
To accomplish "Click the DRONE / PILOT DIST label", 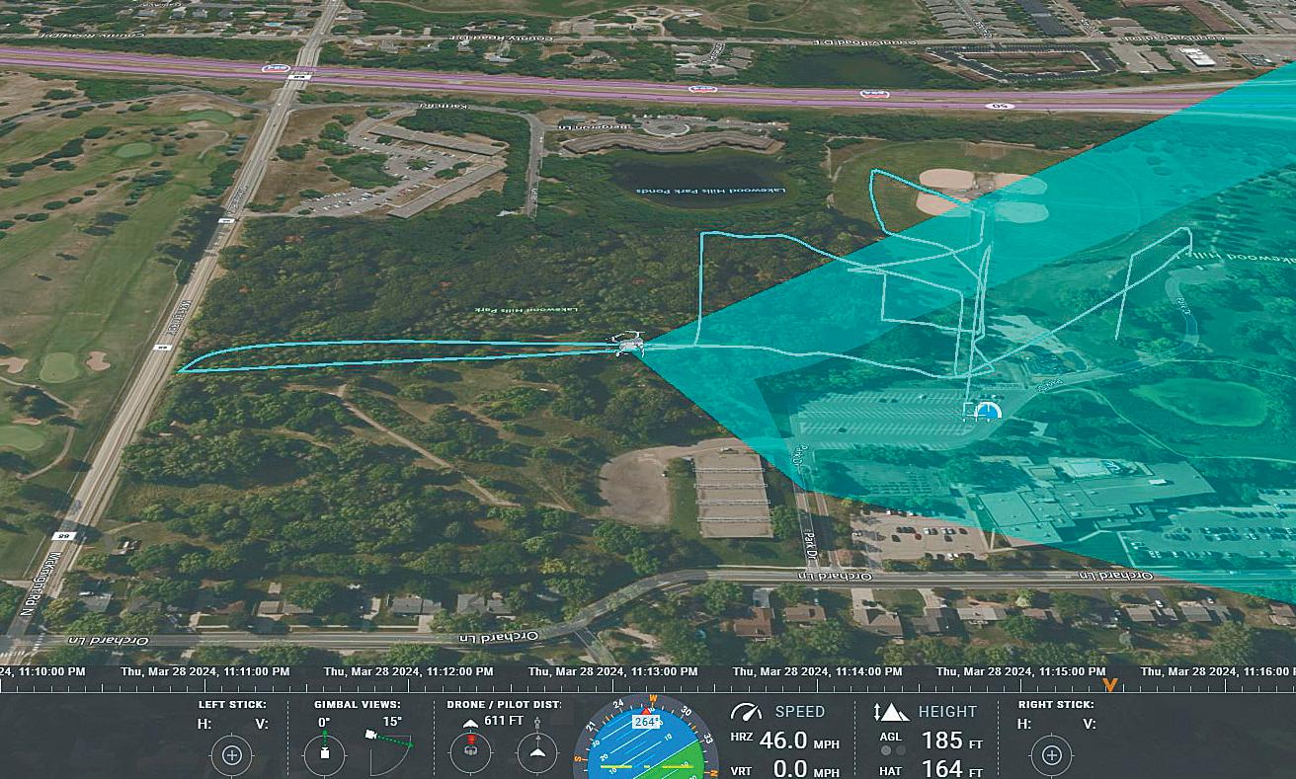I will [x=504, y=705].
